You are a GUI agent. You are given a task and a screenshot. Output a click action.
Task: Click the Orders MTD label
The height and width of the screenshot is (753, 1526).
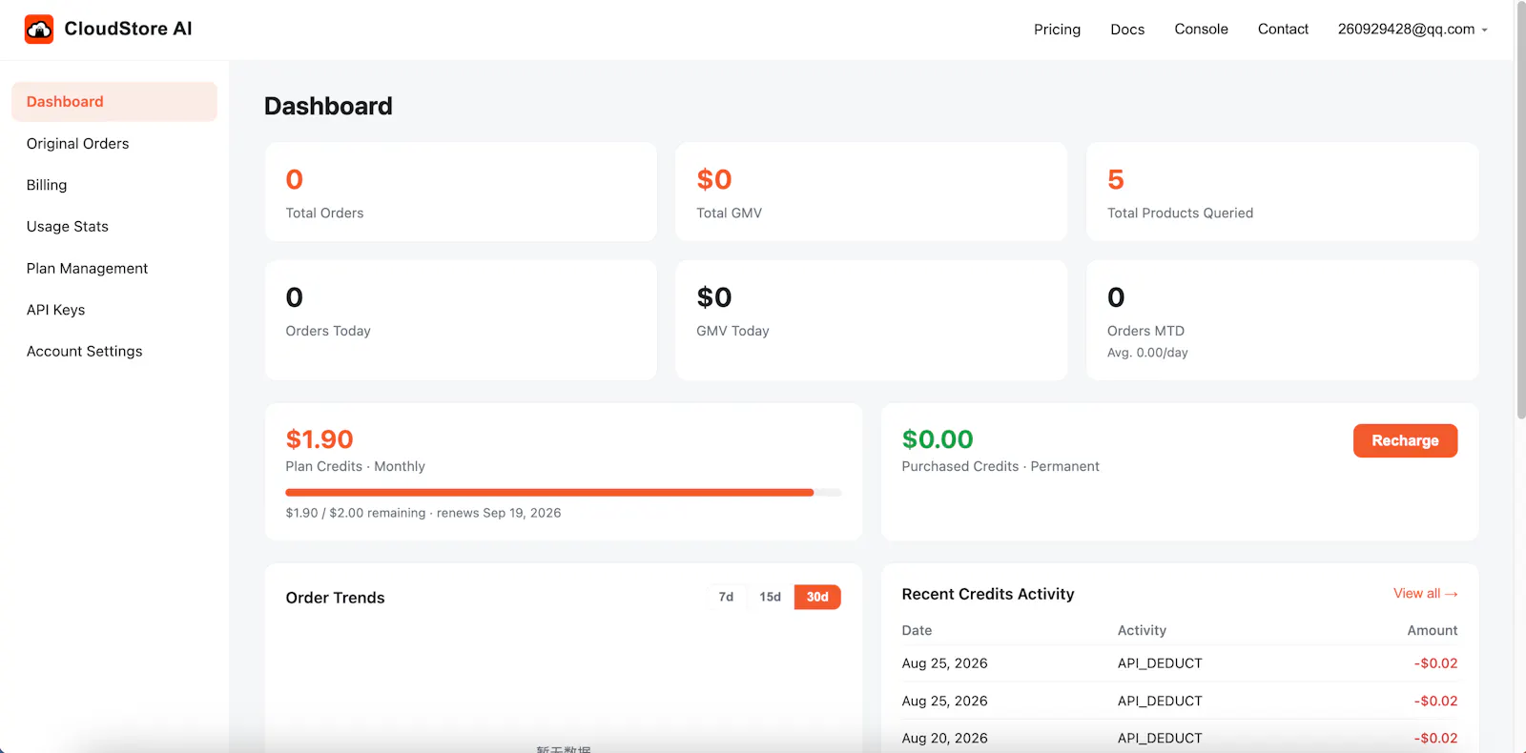click(x=1145, y=331)
